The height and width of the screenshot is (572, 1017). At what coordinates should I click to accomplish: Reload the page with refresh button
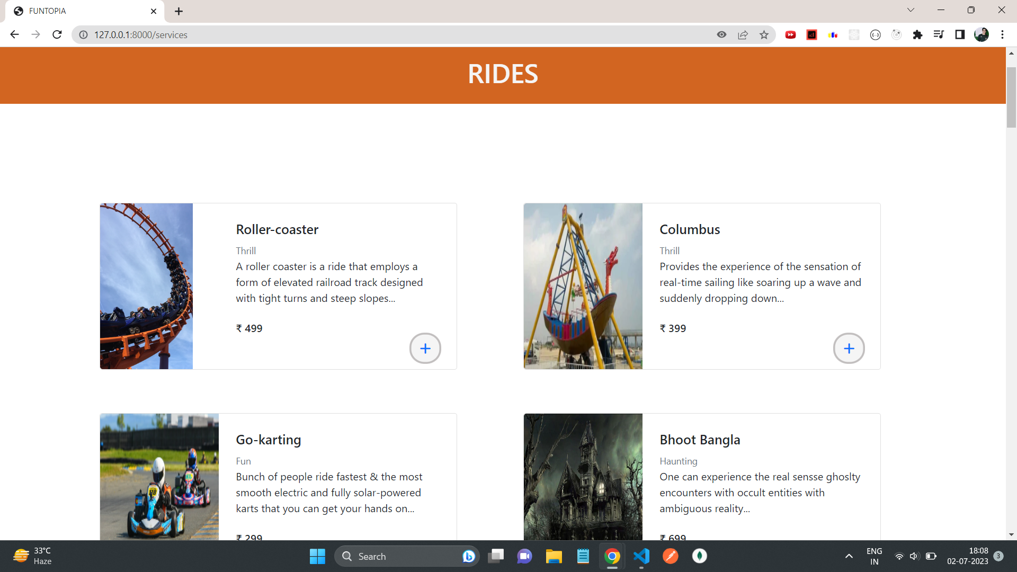pos(57,34)
